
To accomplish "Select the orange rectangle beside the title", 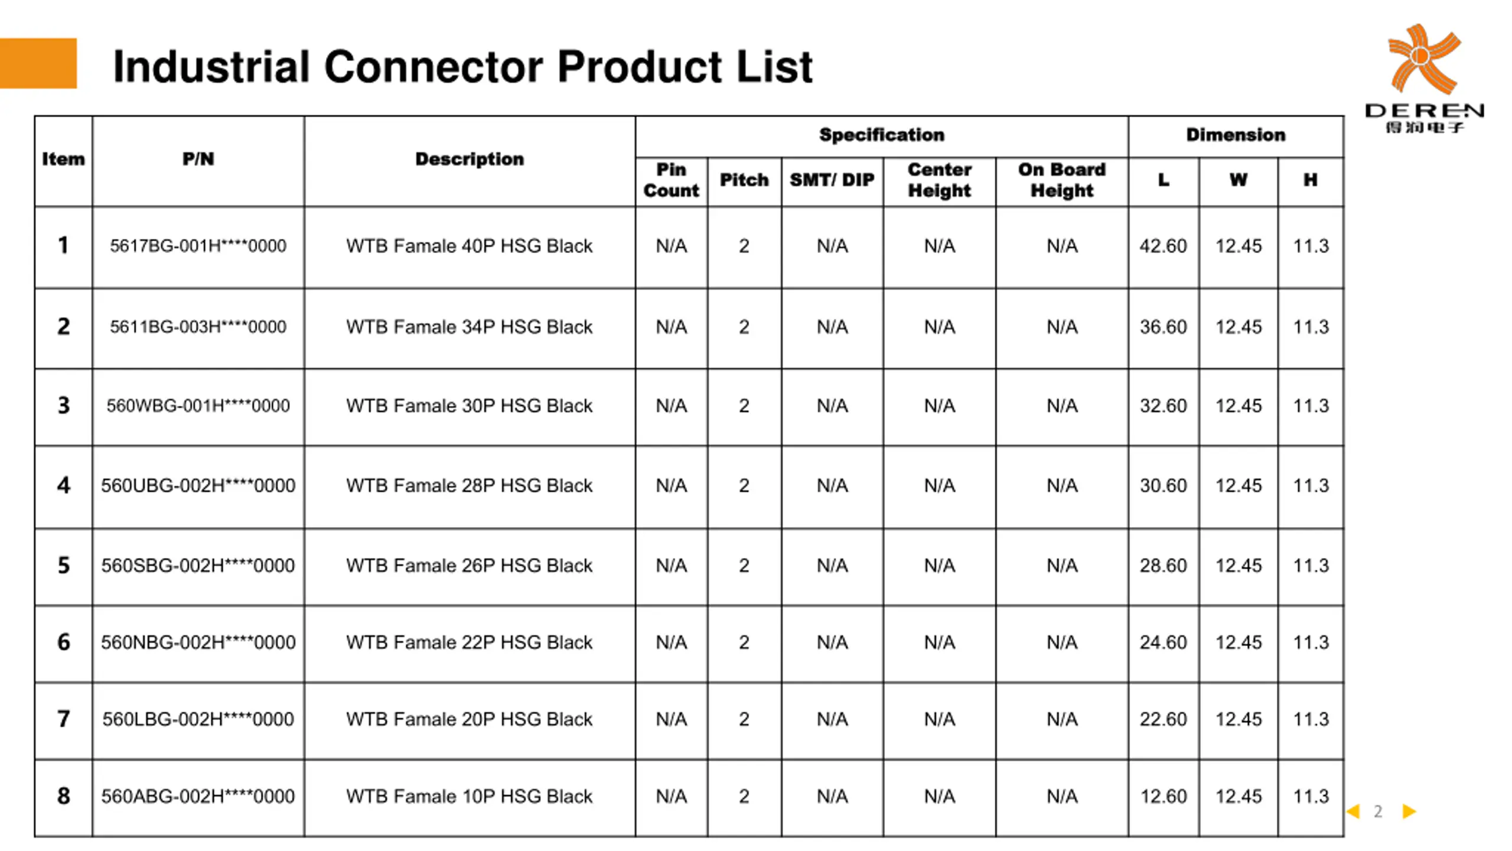I will (38, 63).
